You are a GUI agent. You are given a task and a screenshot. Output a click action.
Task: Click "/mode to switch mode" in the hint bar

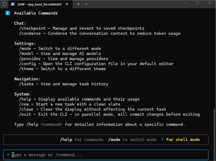[x=132, y=140]
